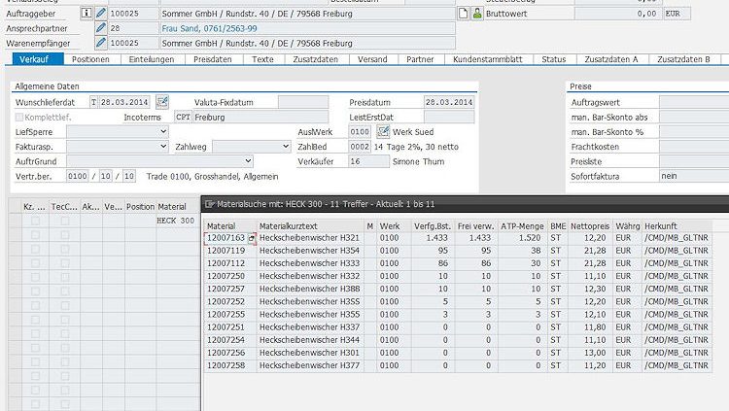729x411 pixels.
Task: Click the Preisdatum date field
Action: point(449,102)
